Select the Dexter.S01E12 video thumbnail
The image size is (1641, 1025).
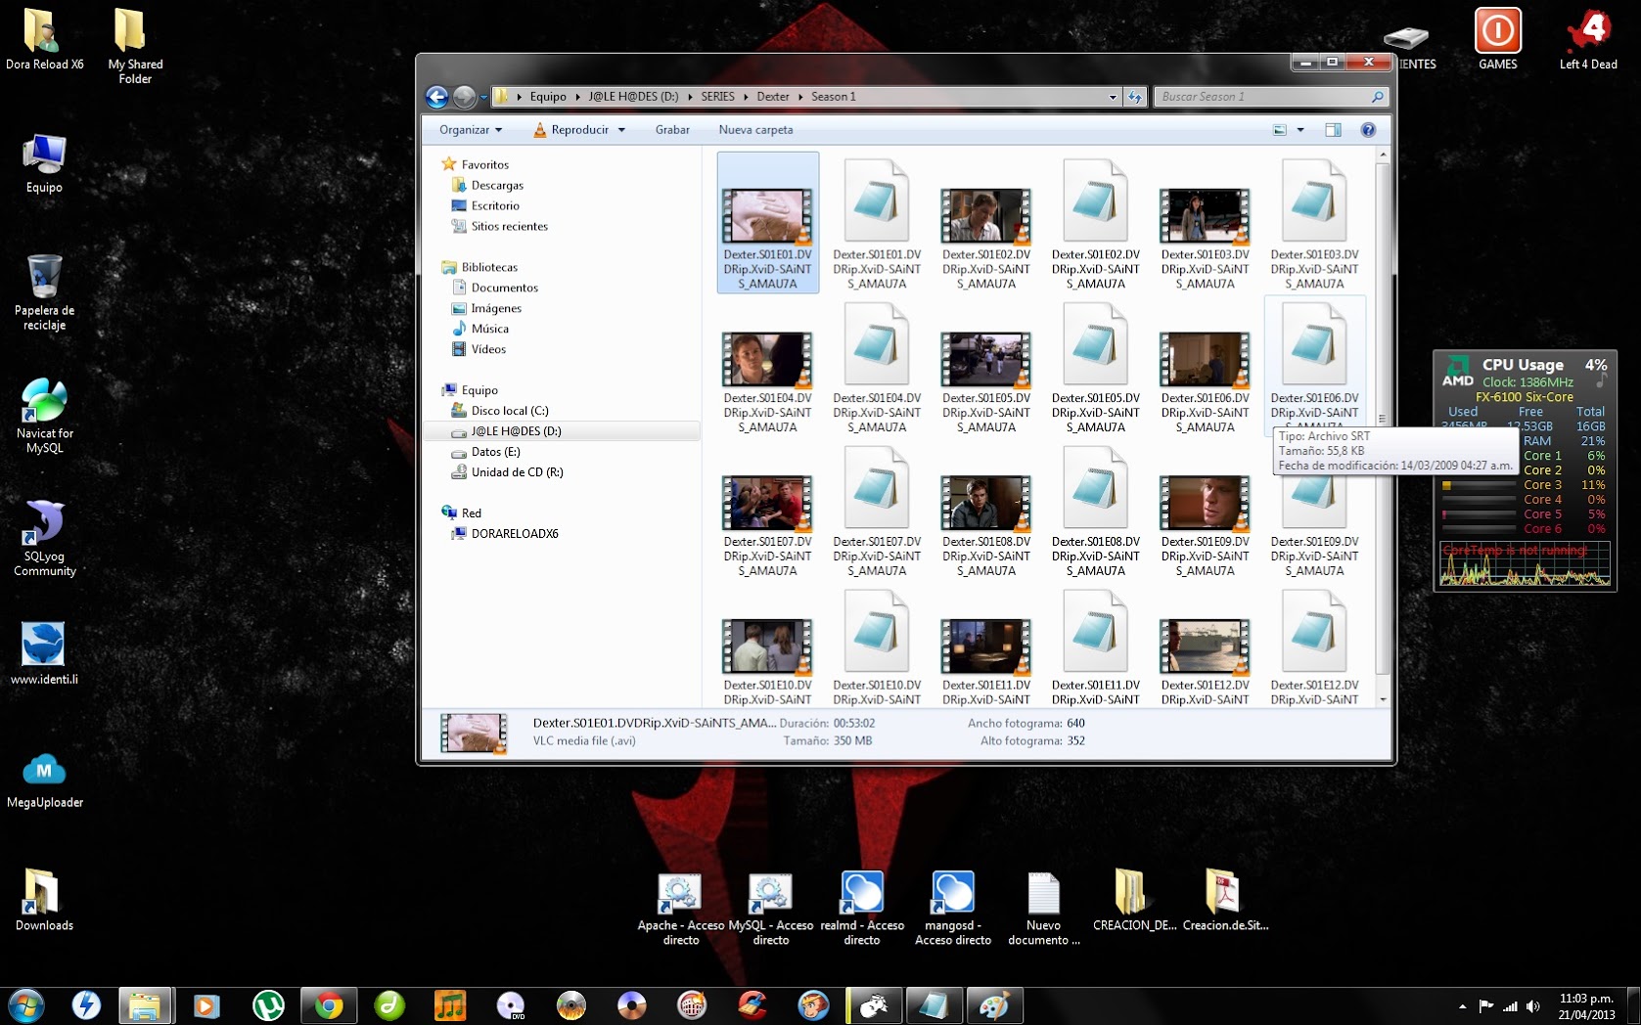1206,646
